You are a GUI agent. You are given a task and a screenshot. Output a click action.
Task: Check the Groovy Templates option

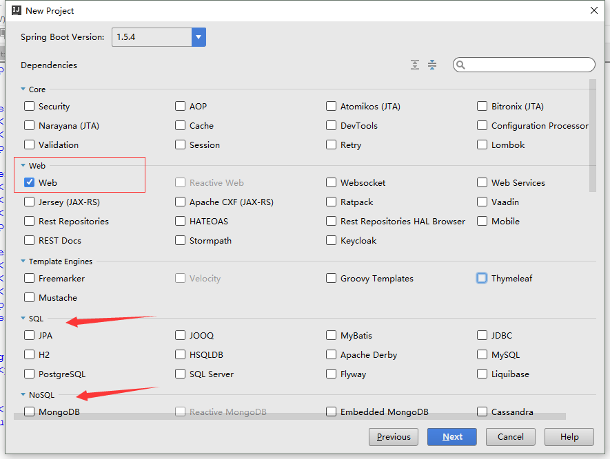click(x=331, y=278)
